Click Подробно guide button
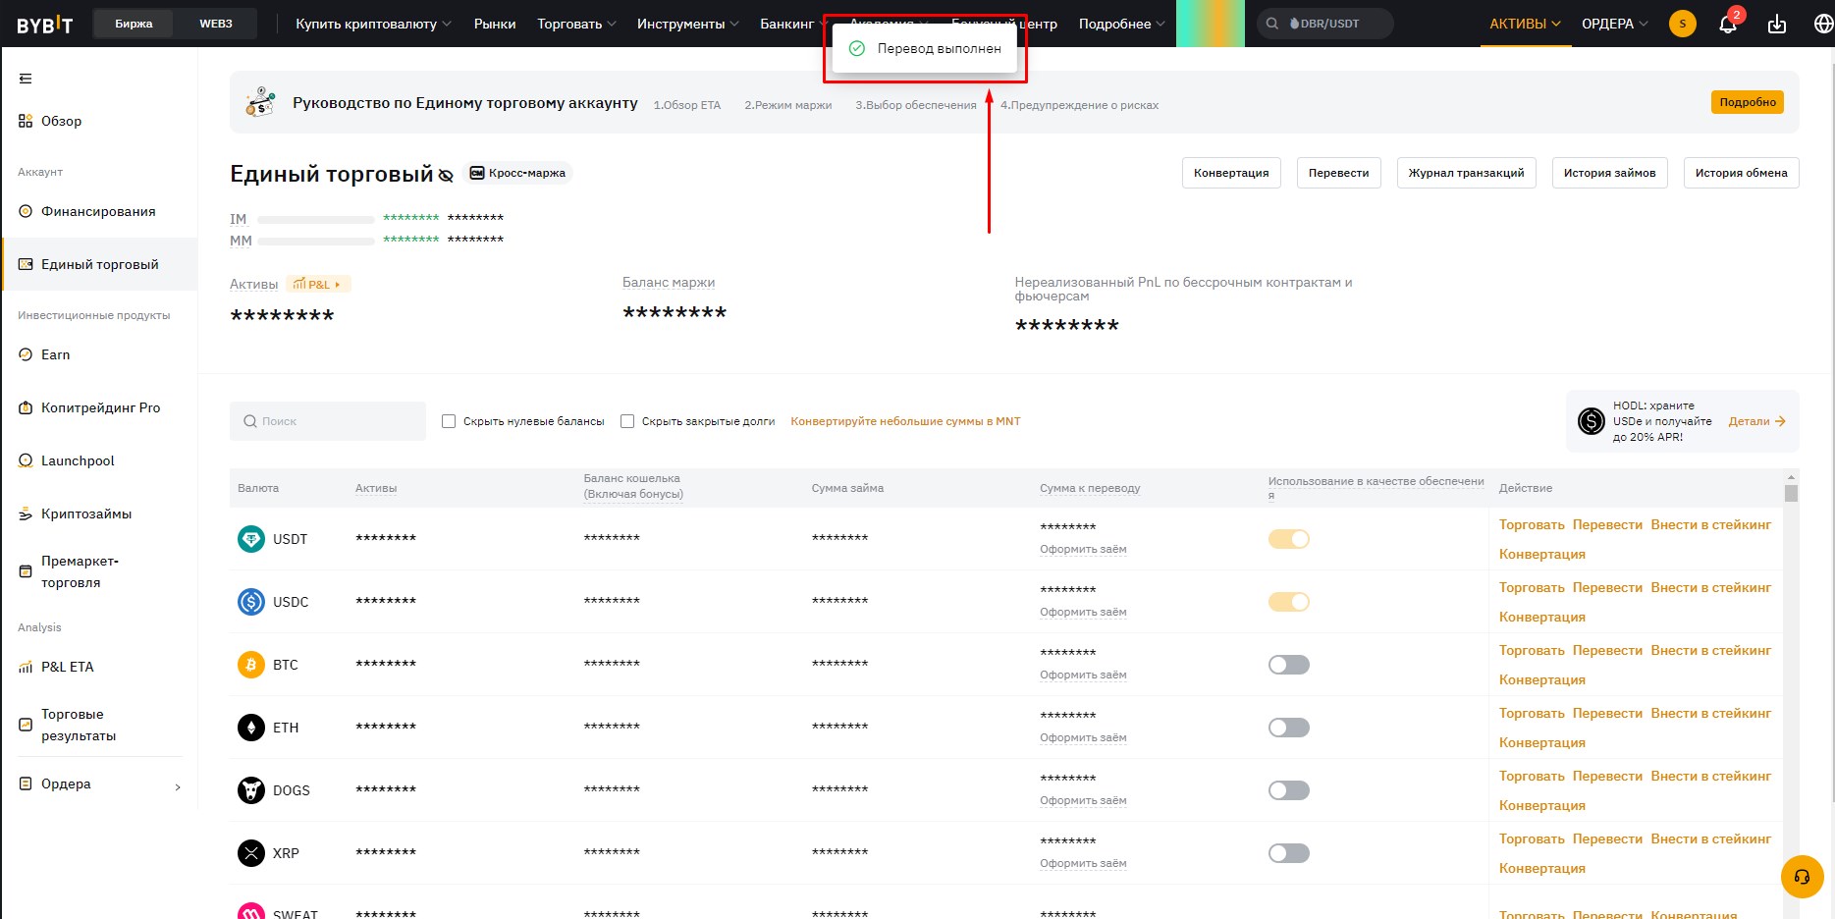The height and width of the screenshot is (919, 1835). tap(1748, 102)
